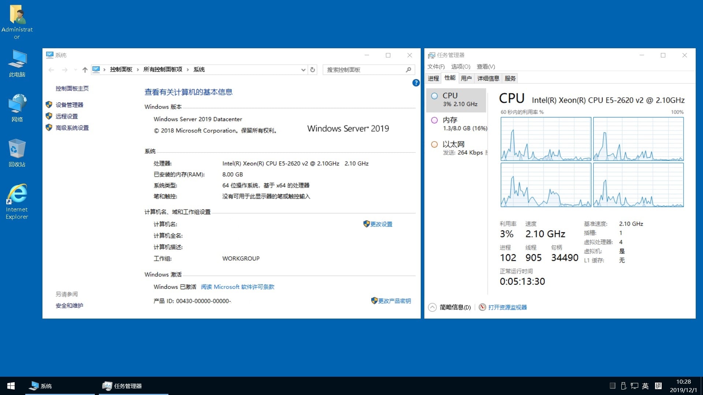
Task: Open the 回收站 recycle bin icon
Action: tap(17, 153)
